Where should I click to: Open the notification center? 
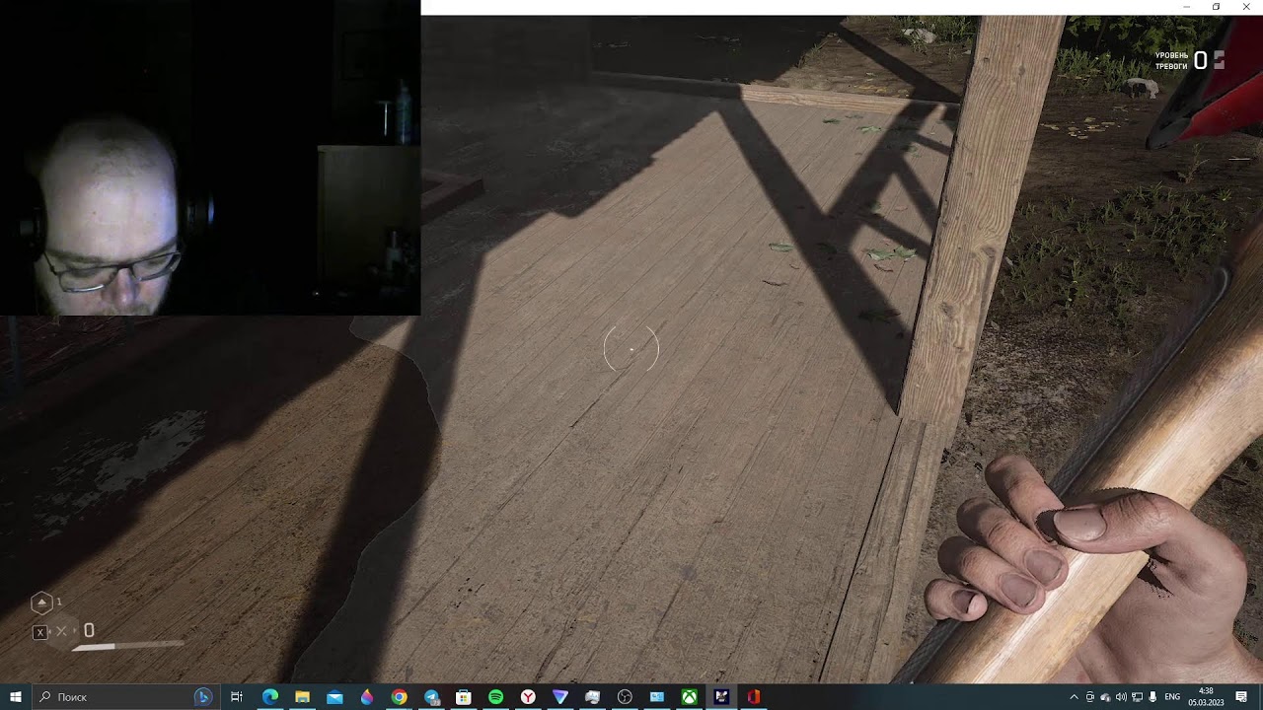tap(1241, 697)
